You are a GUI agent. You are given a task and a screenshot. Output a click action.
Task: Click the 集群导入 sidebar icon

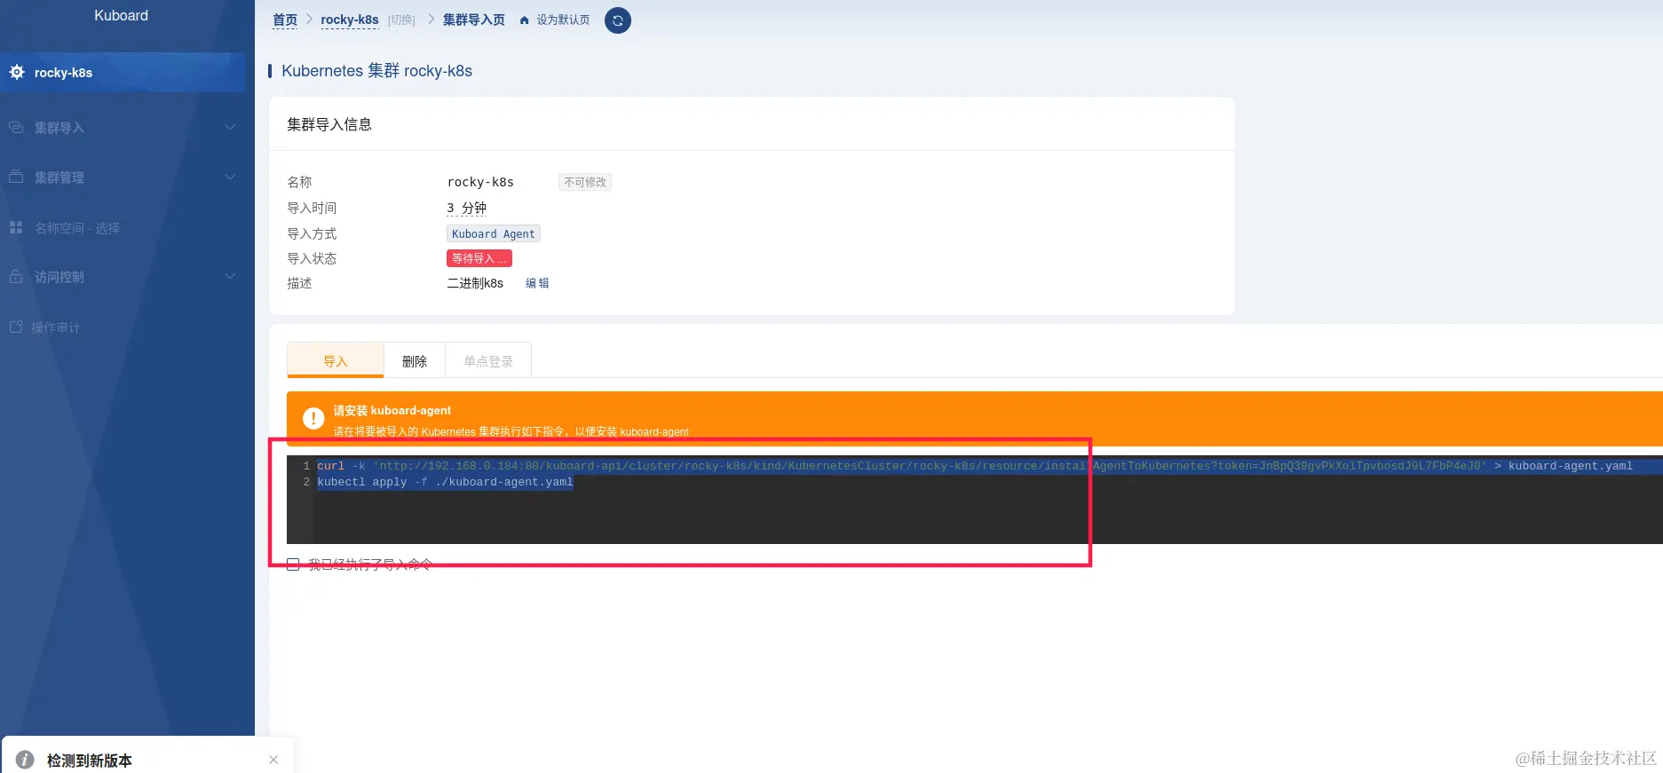tap(16, 127)
